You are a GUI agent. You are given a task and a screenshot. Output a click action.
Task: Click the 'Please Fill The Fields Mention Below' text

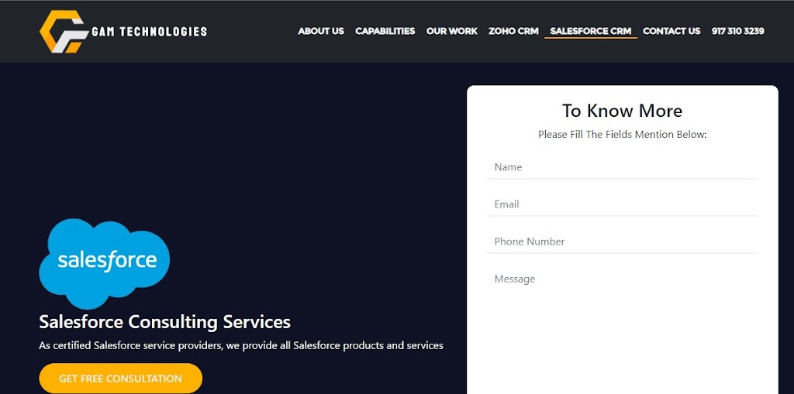click(x=623, y=135)
